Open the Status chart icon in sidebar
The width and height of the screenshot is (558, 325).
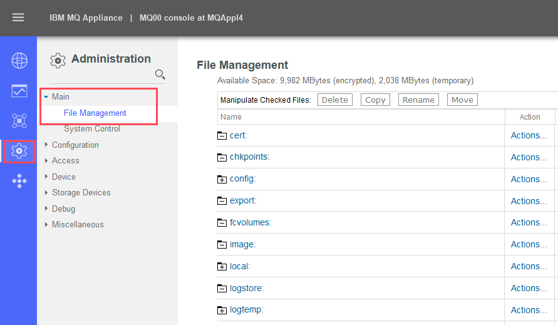coord(19,91)
